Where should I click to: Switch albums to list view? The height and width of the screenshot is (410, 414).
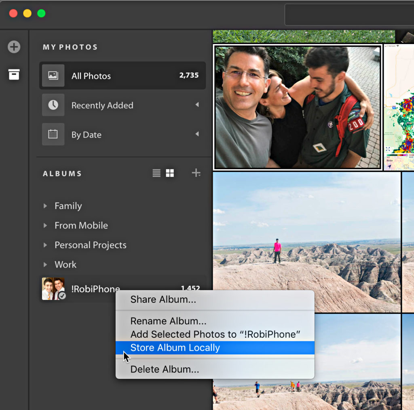[x=156, y=173]
